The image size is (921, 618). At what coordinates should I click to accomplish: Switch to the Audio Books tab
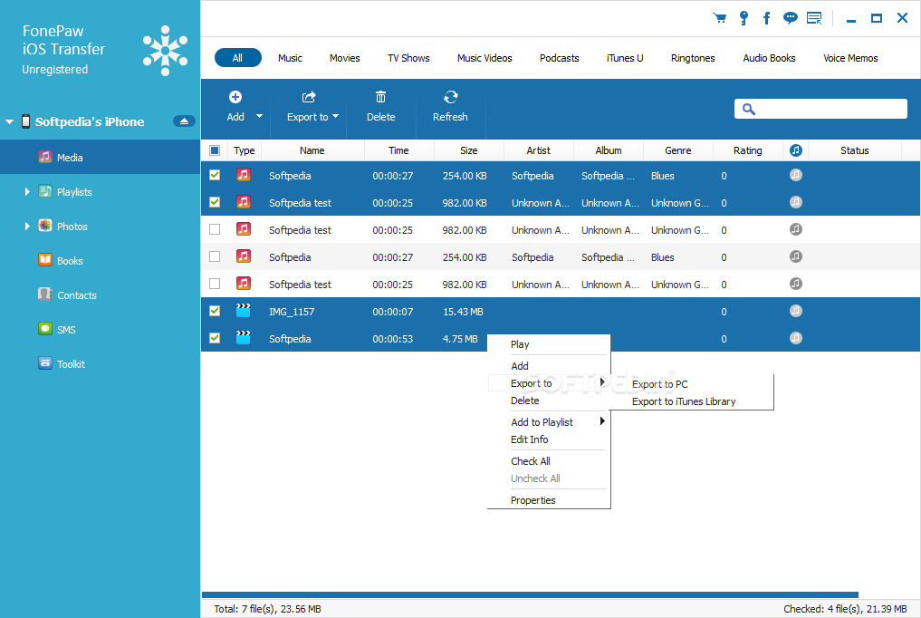click(x=769, y=58)
